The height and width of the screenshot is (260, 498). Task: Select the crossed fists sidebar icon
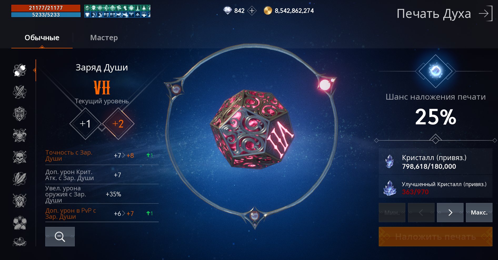pos(20,222)
